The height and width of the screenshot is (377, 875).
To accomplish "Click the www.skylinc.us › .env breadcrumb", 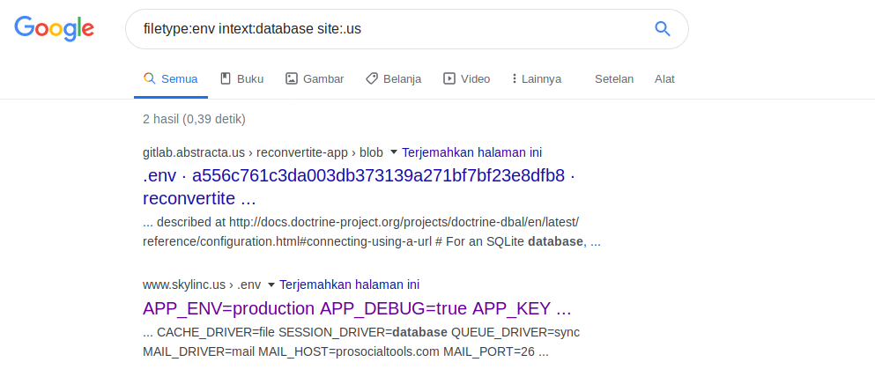I will (202, 285).
